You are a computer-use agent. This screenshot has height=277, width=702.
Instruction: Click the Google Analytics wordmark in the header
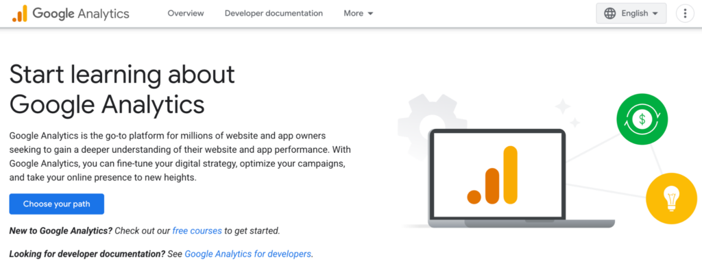click(81, 14)
